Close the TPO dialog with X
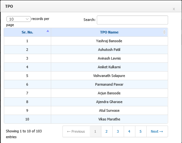182x143 pixels. tap(174, 9)
